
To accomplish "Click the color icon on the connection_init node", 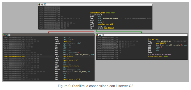I will pos(39,4).
